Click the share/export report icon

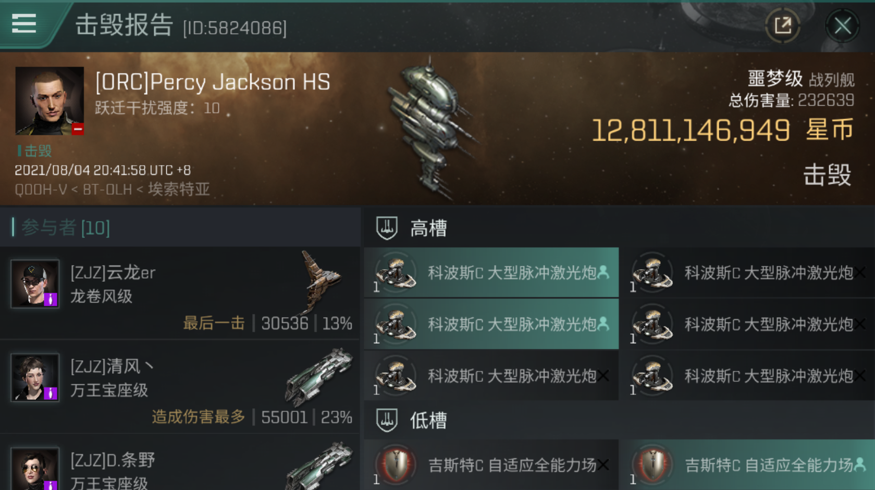(783, 25)
